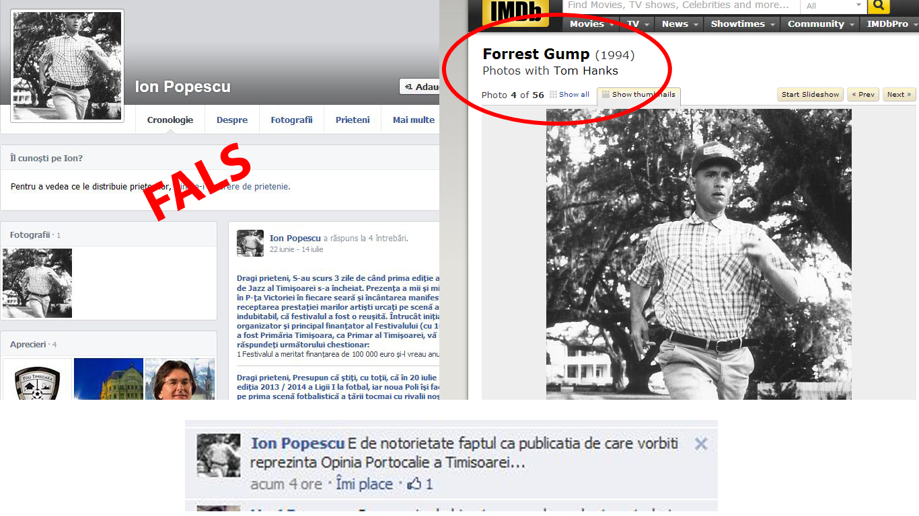Screen dimensions: 919x516
Task: Click the large Forrest Gump photo on IMDb
Action: (699, 255)
